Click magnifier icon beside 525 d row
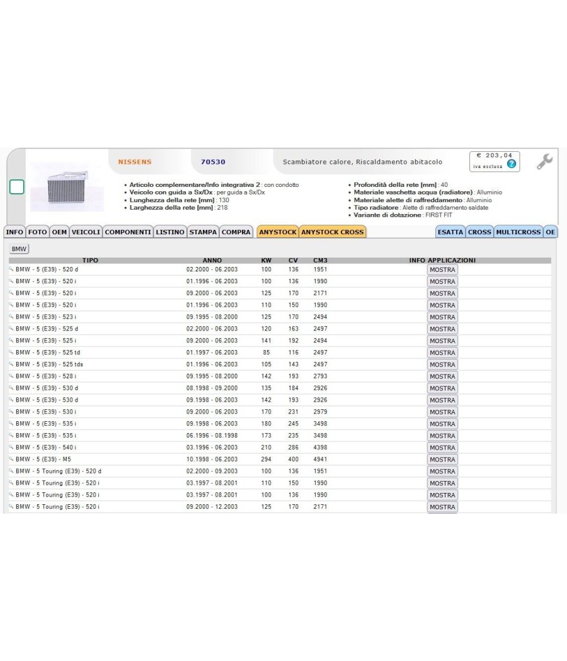Viewport: 567px width, 661px height. click(x=11, y=329)
